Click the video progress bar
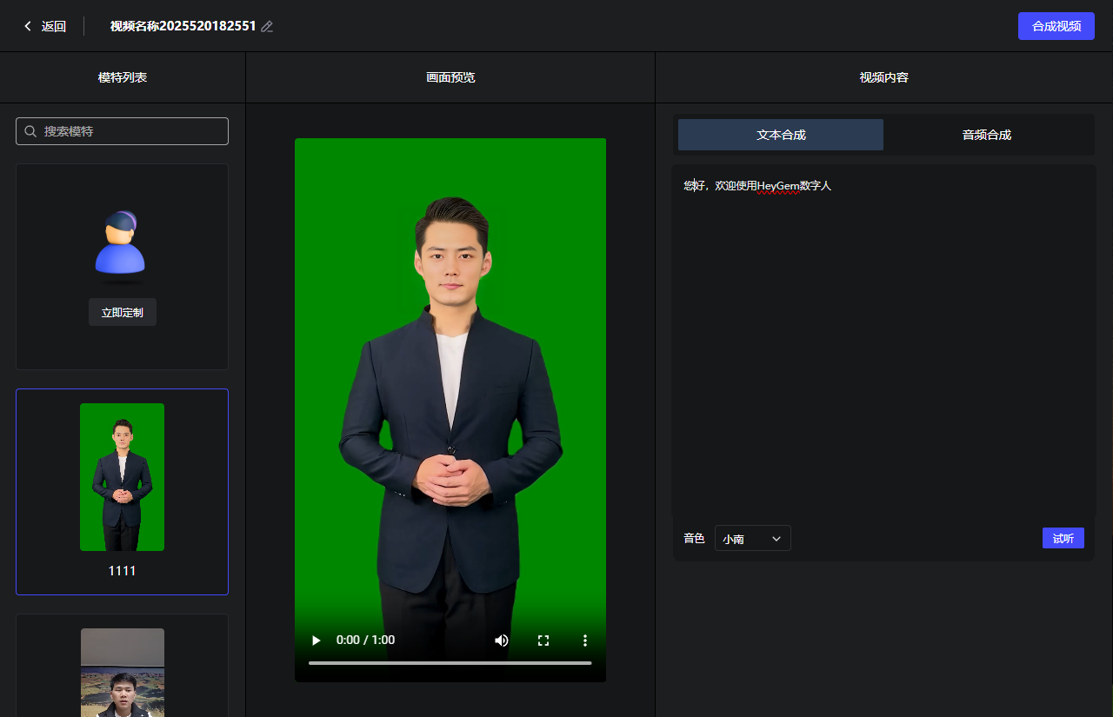 [450, 663]
